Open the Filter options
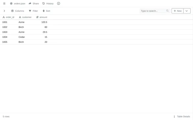Viewport: 193px width, 120px height. (x=33, y=11)
